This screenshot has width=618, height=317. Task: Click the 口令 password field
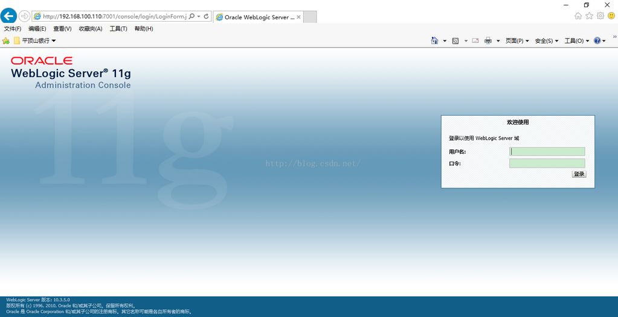tap(547, 163)
